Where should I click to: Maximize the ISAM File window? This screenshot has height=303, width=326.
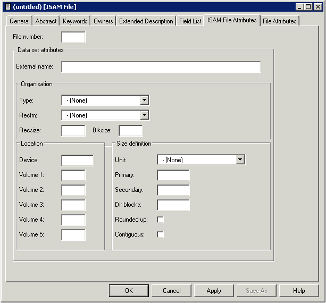pyautogui.click(x=308, y=7)
